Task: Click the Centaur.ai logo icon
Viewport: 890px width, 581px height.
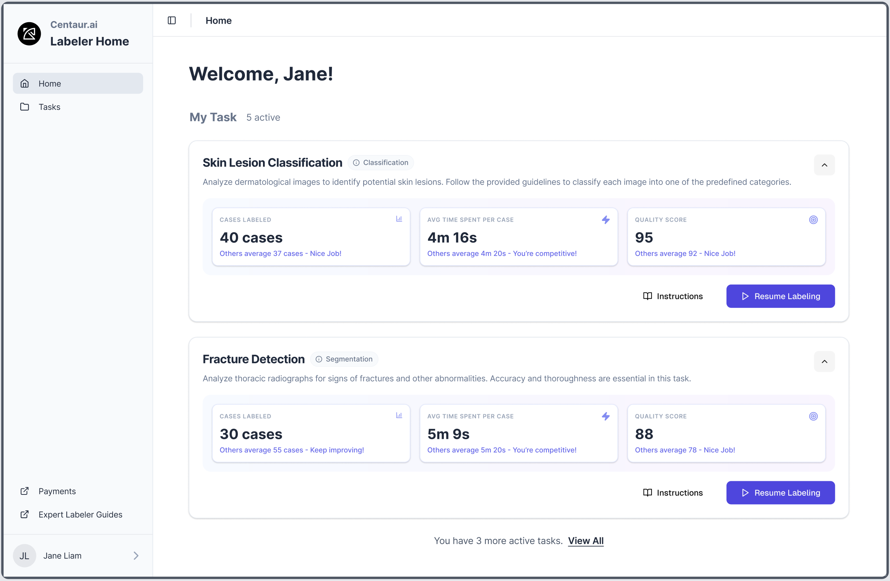Action: [29, 34]
